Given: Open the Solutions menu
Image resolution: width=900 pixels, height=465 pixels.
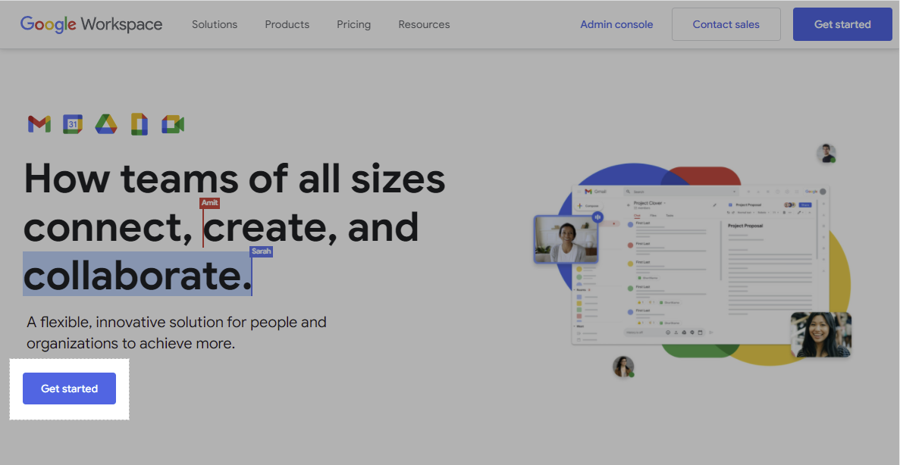Looking at the screenshot, I should click(215, 24).
